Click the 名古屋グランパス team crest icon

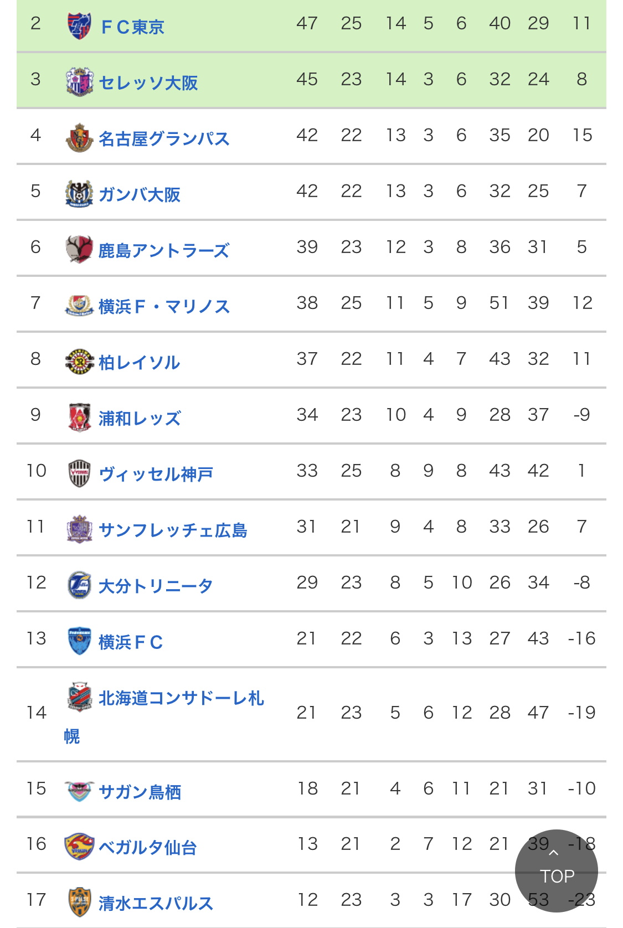[x=79, y=138]
